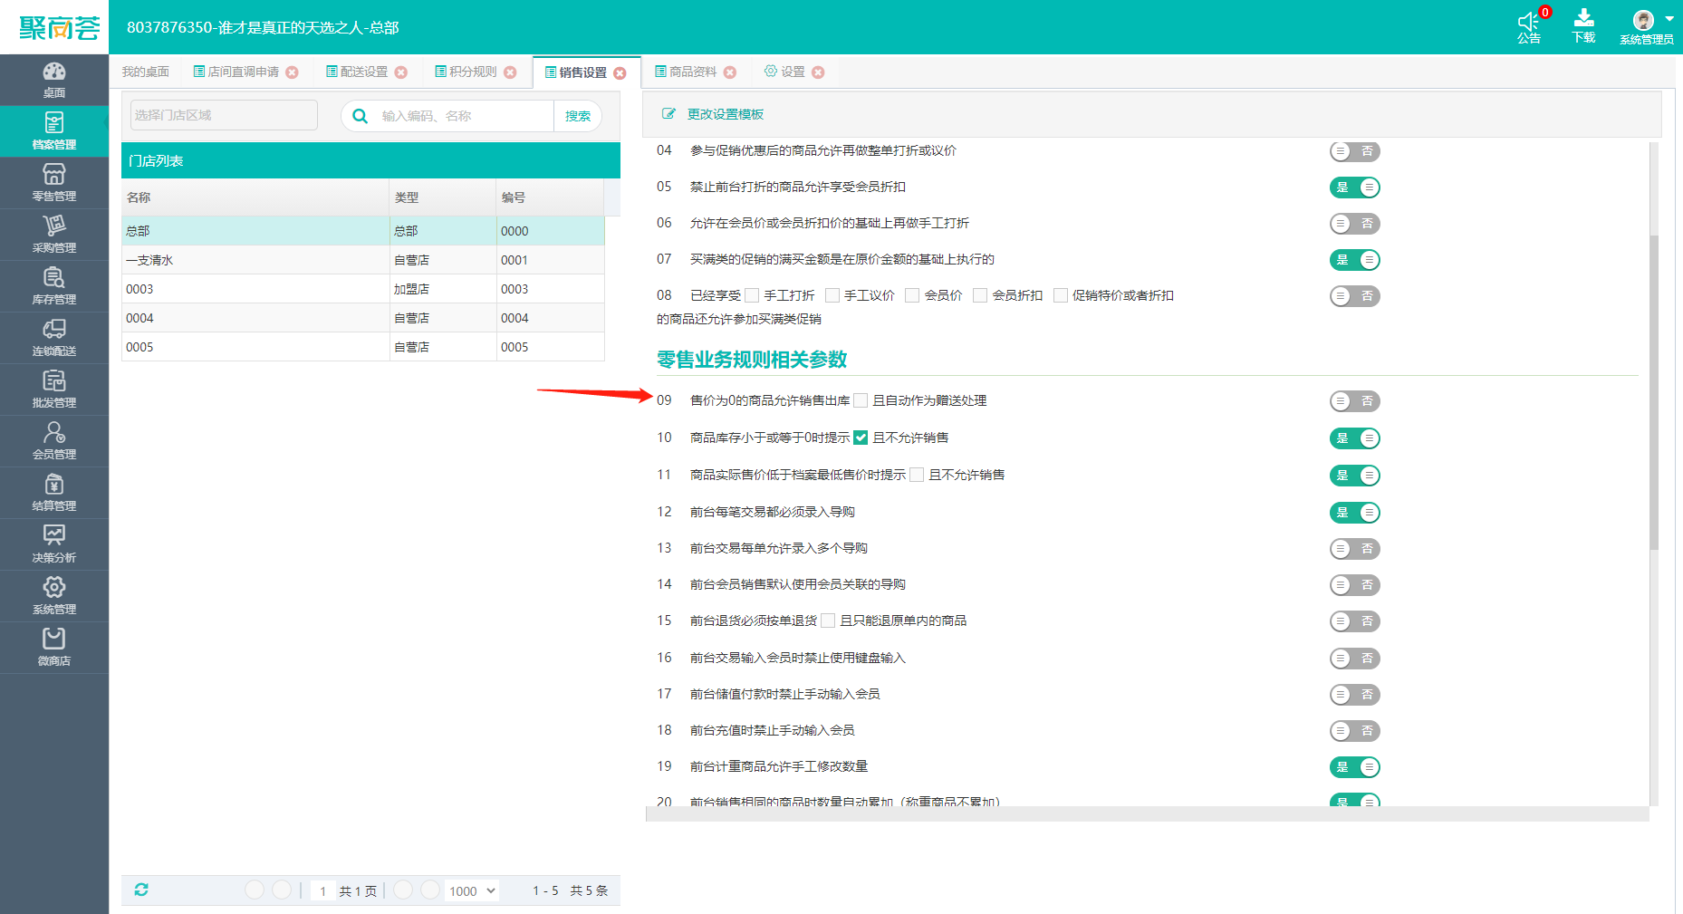
Task: Close the 销售设置 tab
Action: pyautogui.click(x=620, y=73)
